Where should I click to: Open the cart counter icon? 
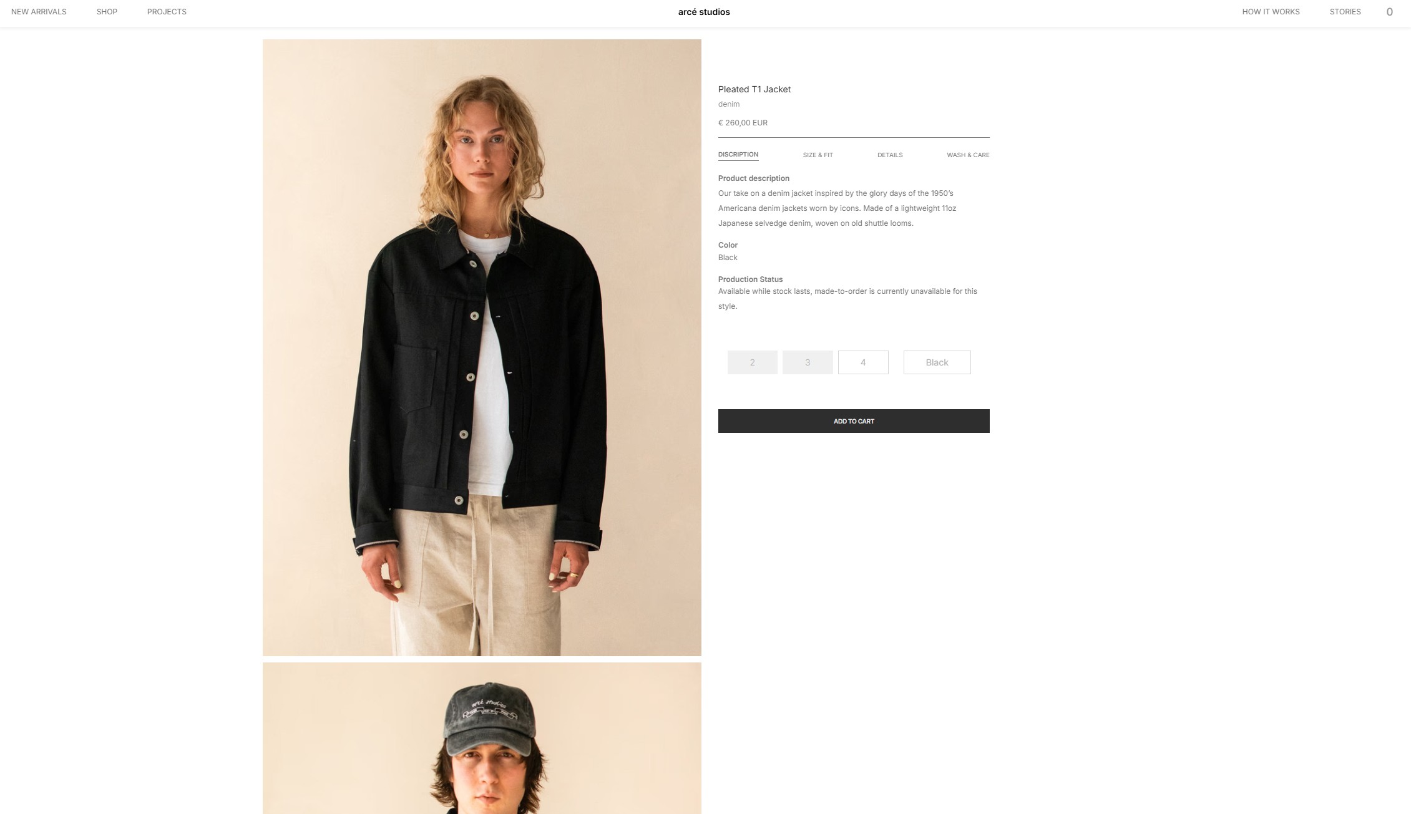[x=1389, y=12]
